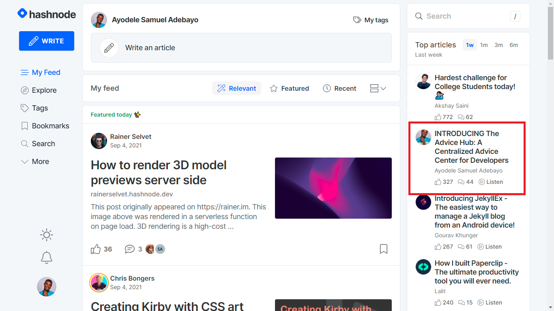
Task: Click Akshay Saini's avatar in top articles
Action: coord(423,81)
